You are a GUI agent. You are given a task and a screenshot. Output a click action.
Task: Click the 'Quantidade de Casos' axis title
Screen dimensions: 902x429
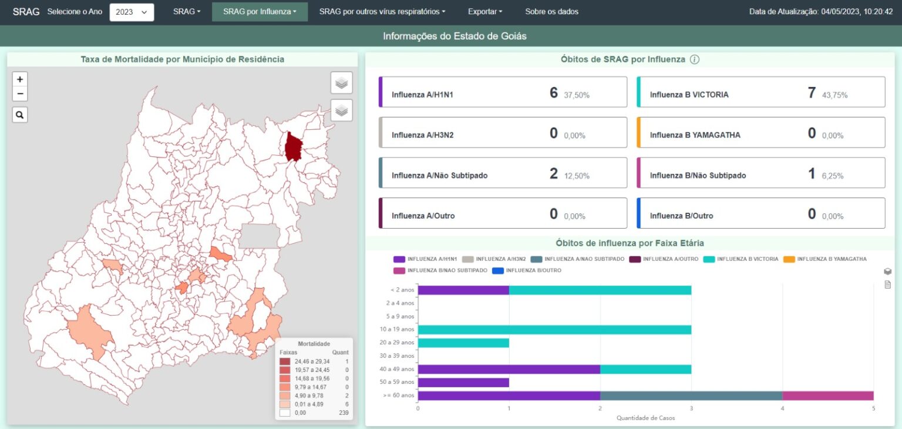[x=645, y=418]
